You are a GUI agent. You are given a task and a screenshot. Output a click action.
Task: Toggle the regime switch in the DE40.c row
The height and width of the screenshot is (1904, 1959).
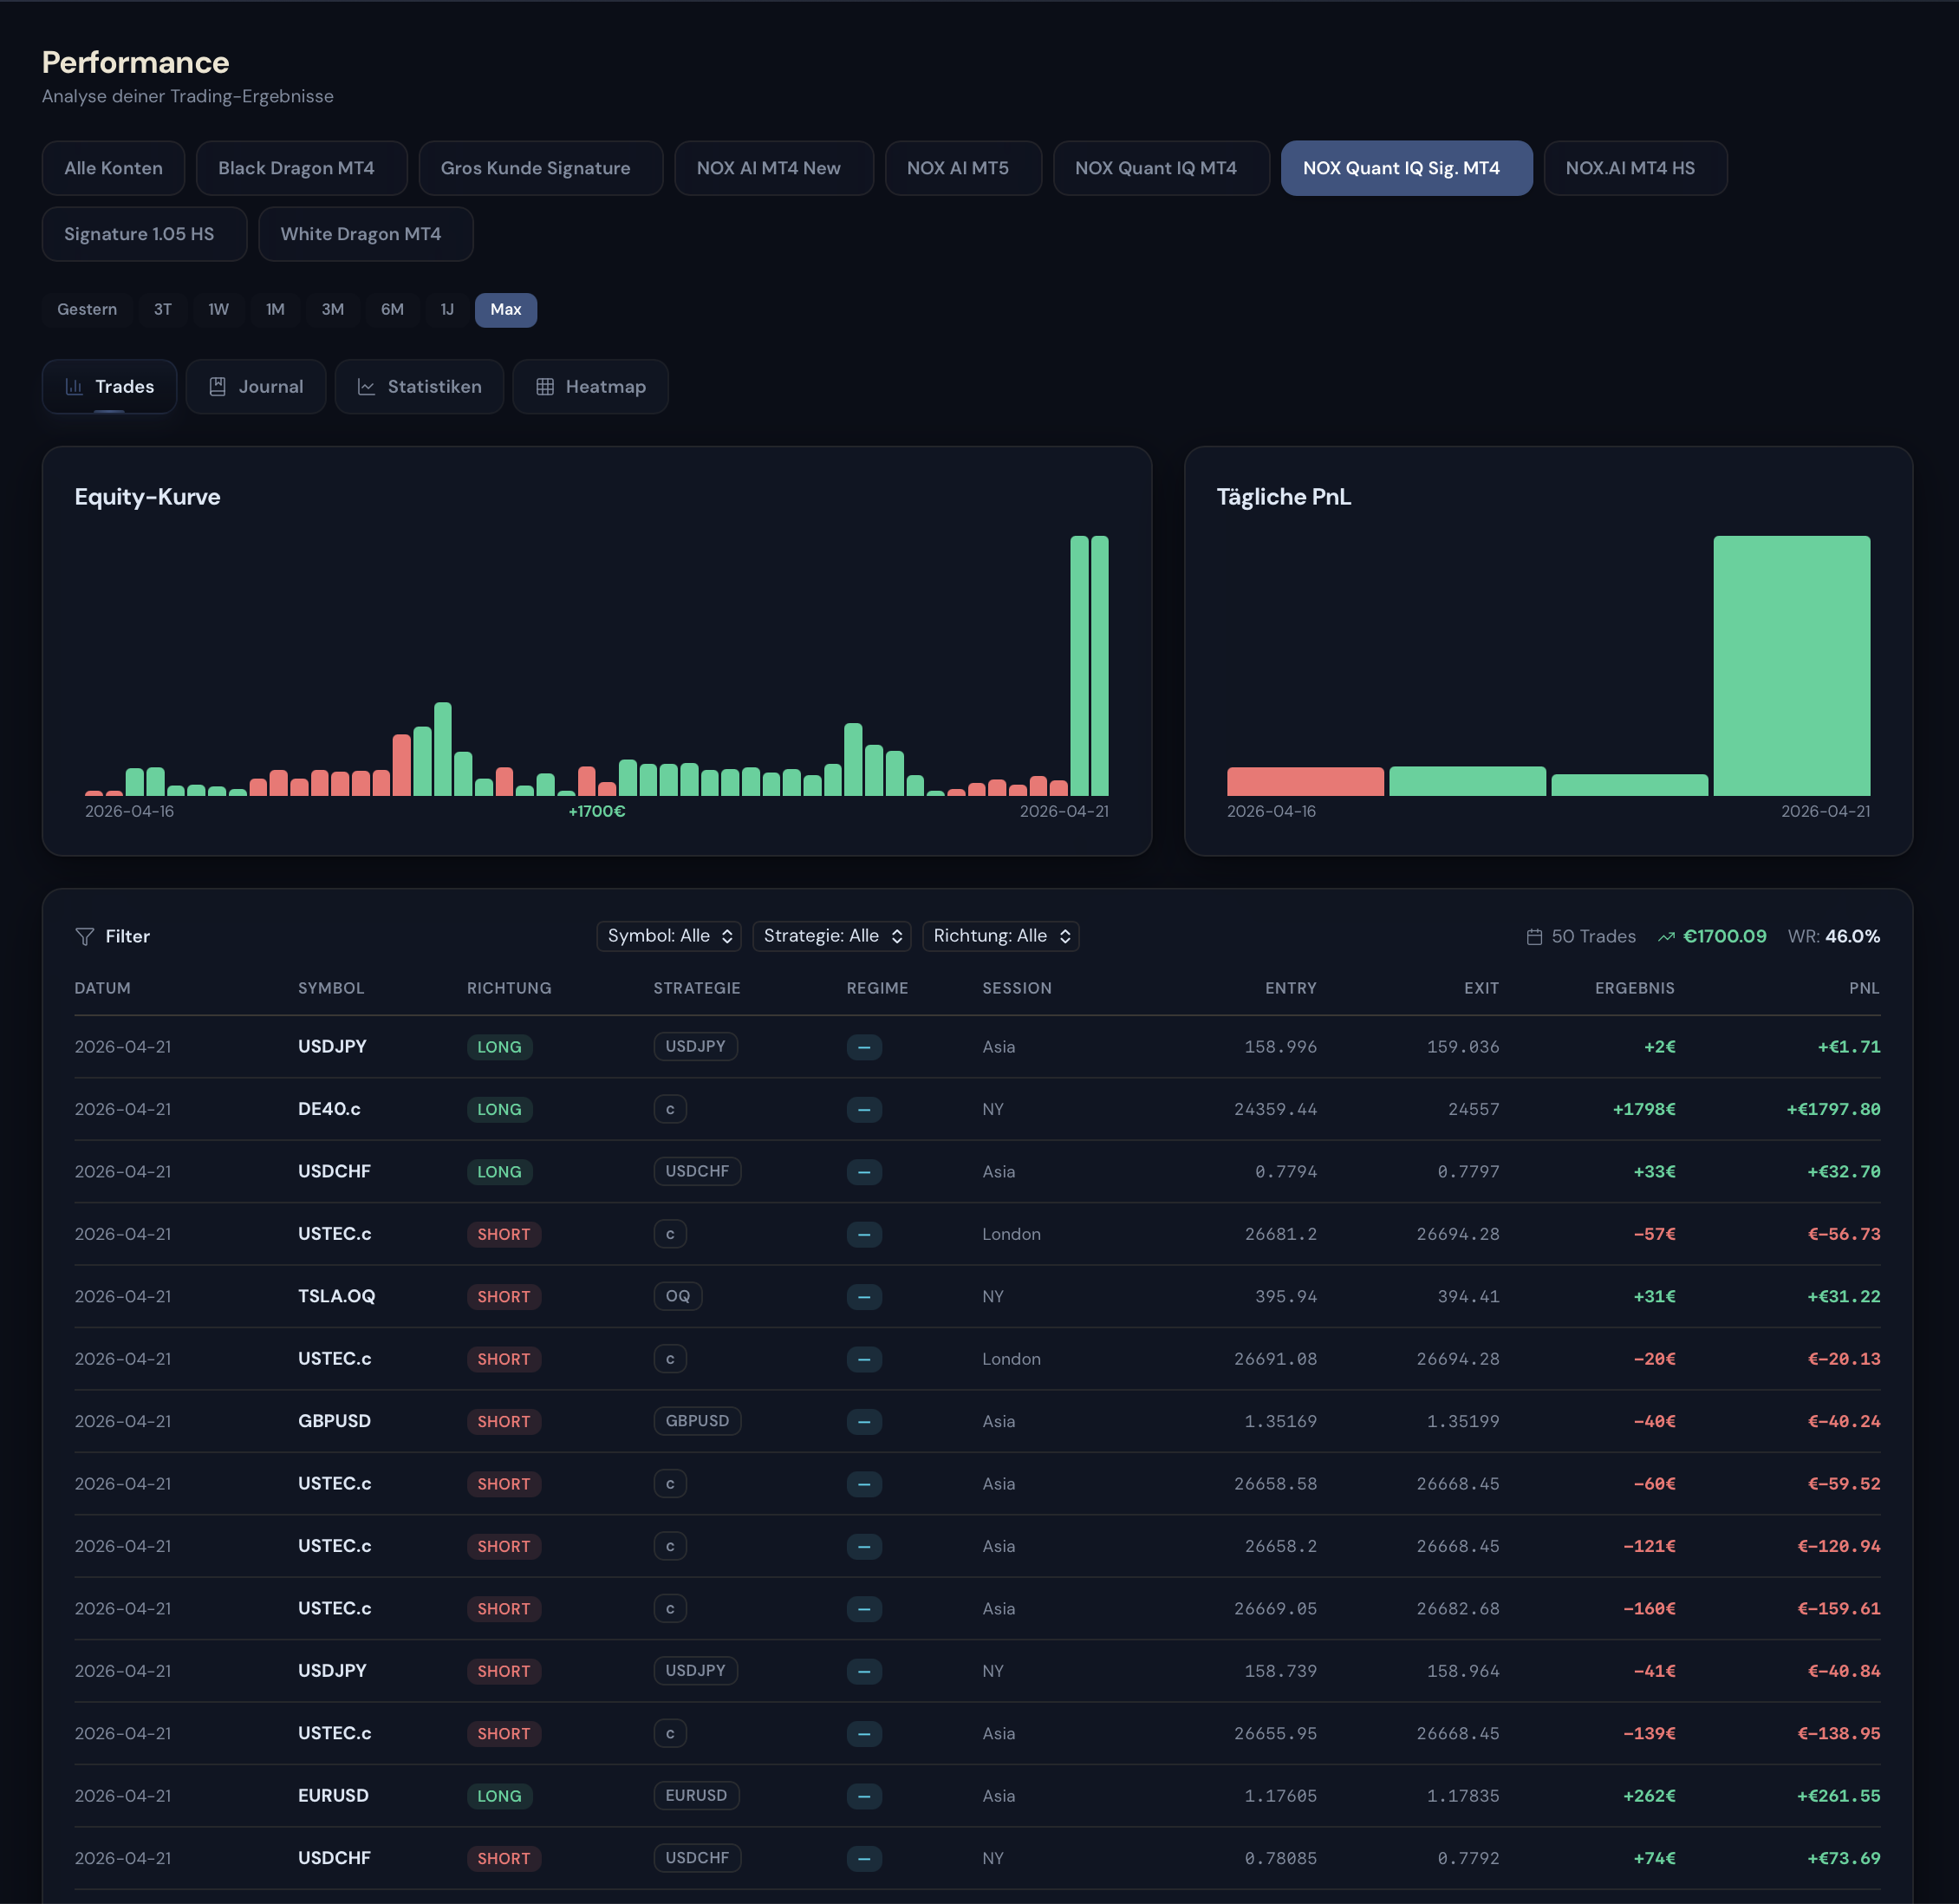pos(863,1109)
